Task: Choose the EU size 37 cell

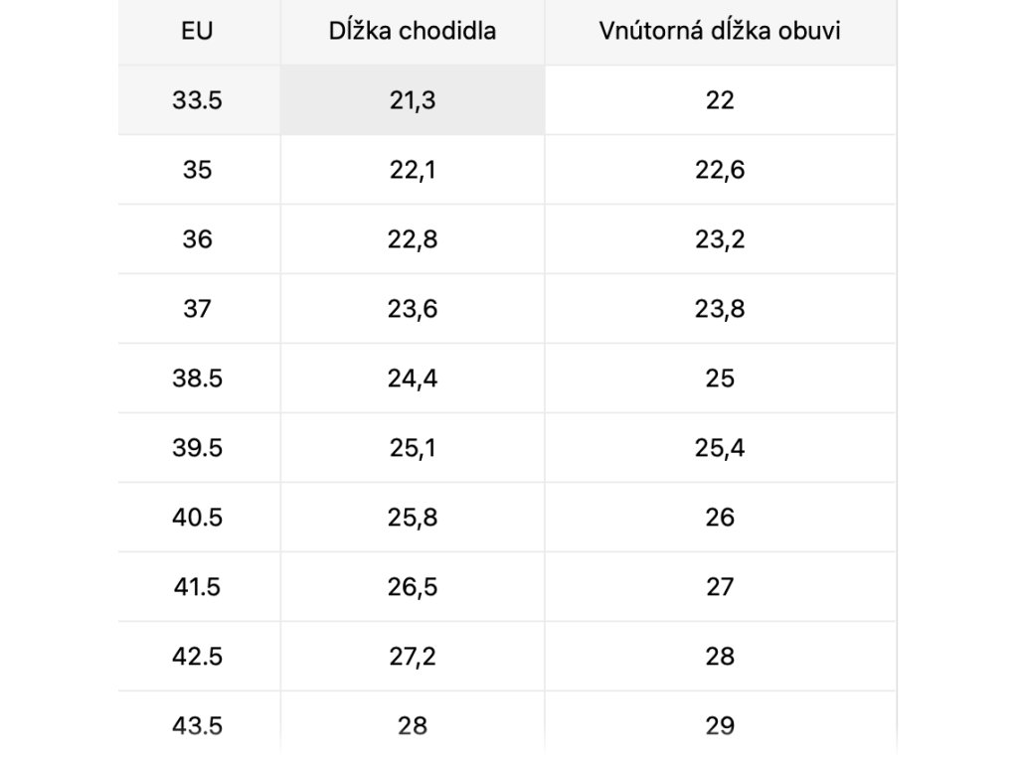Action: pos(197,309)
